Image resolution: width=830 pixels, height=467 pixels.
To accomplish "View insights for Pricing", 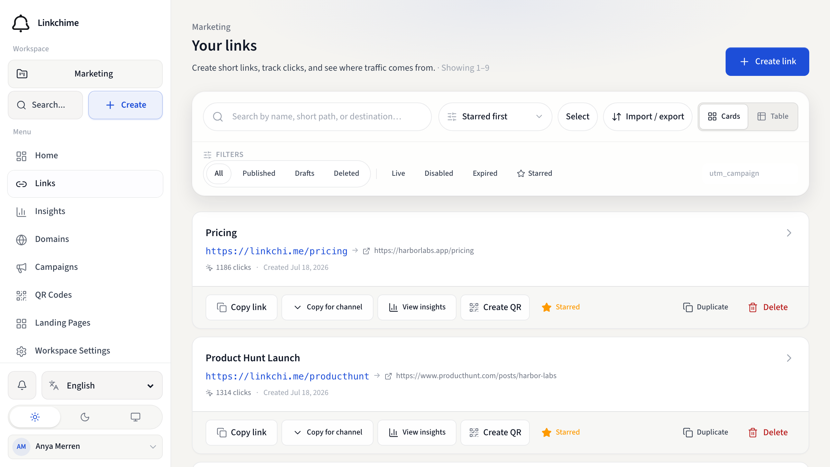I will point(417,307).
